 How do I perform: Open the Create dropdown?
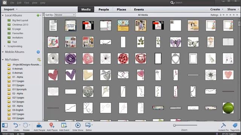pos(217,9)
